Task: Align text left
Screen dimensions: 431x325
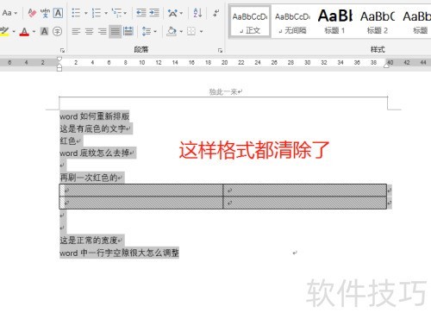Action: pos(76,31)
